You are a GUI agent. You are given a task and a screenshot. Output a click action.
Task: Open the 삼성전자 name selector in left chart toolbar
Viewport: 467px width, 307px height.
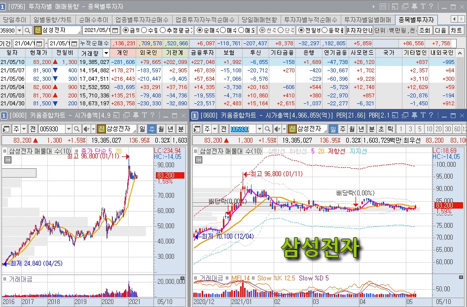coord(121,129)
